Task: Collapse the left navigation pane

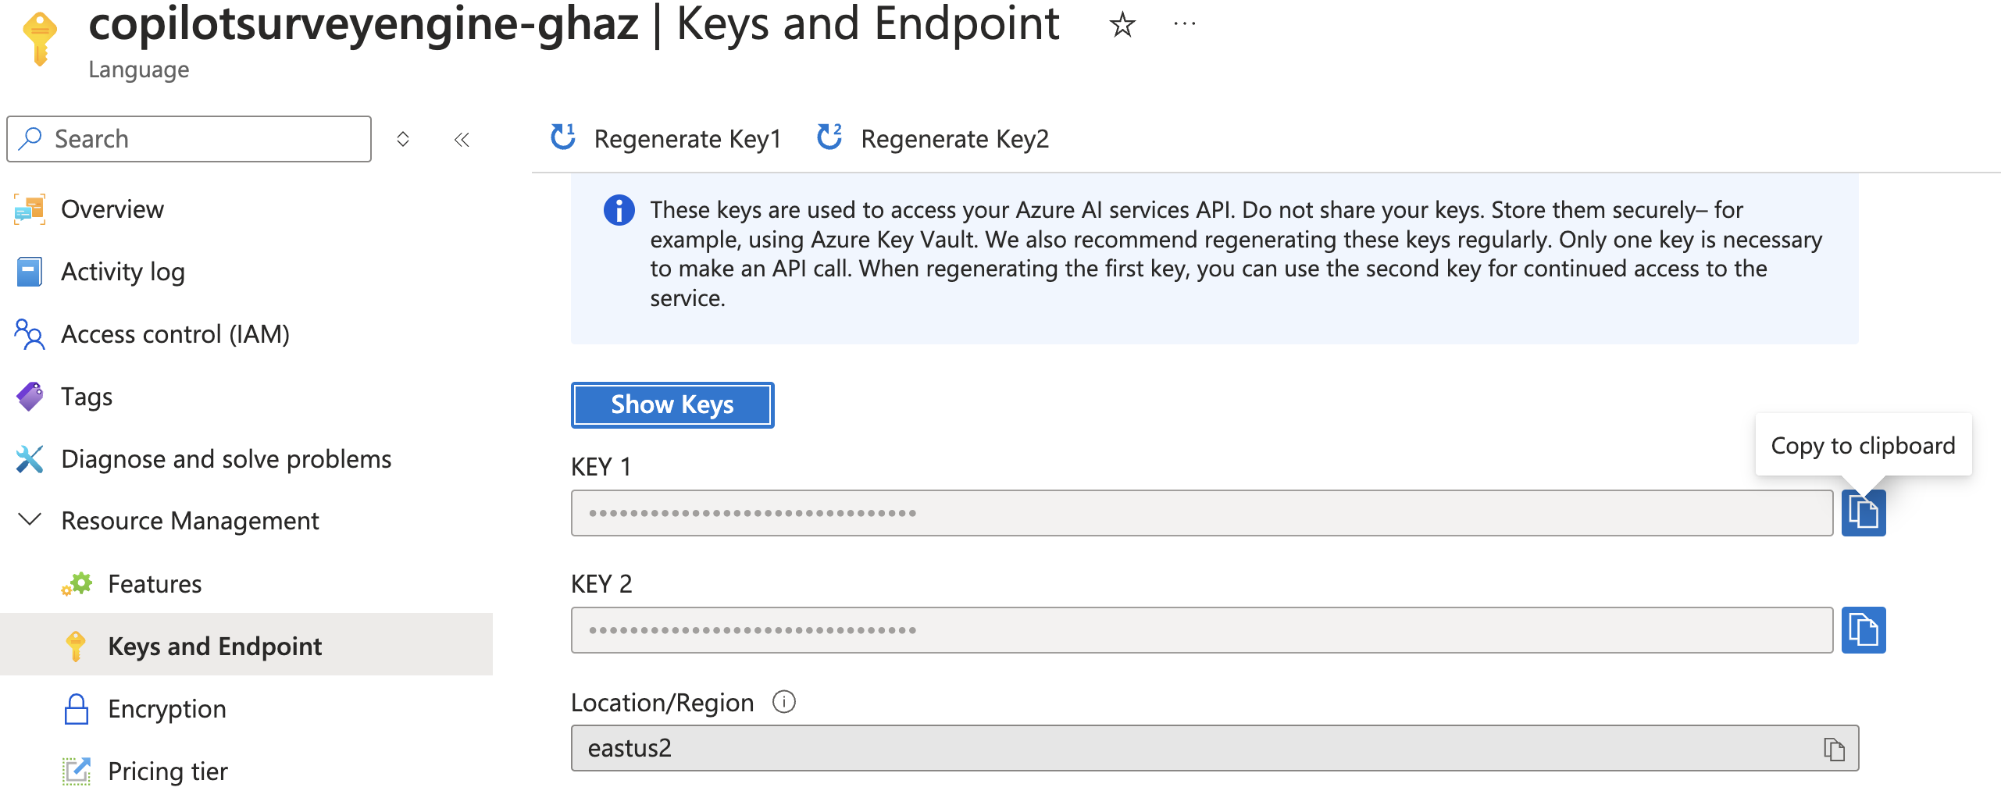Action: pos(462,139)
